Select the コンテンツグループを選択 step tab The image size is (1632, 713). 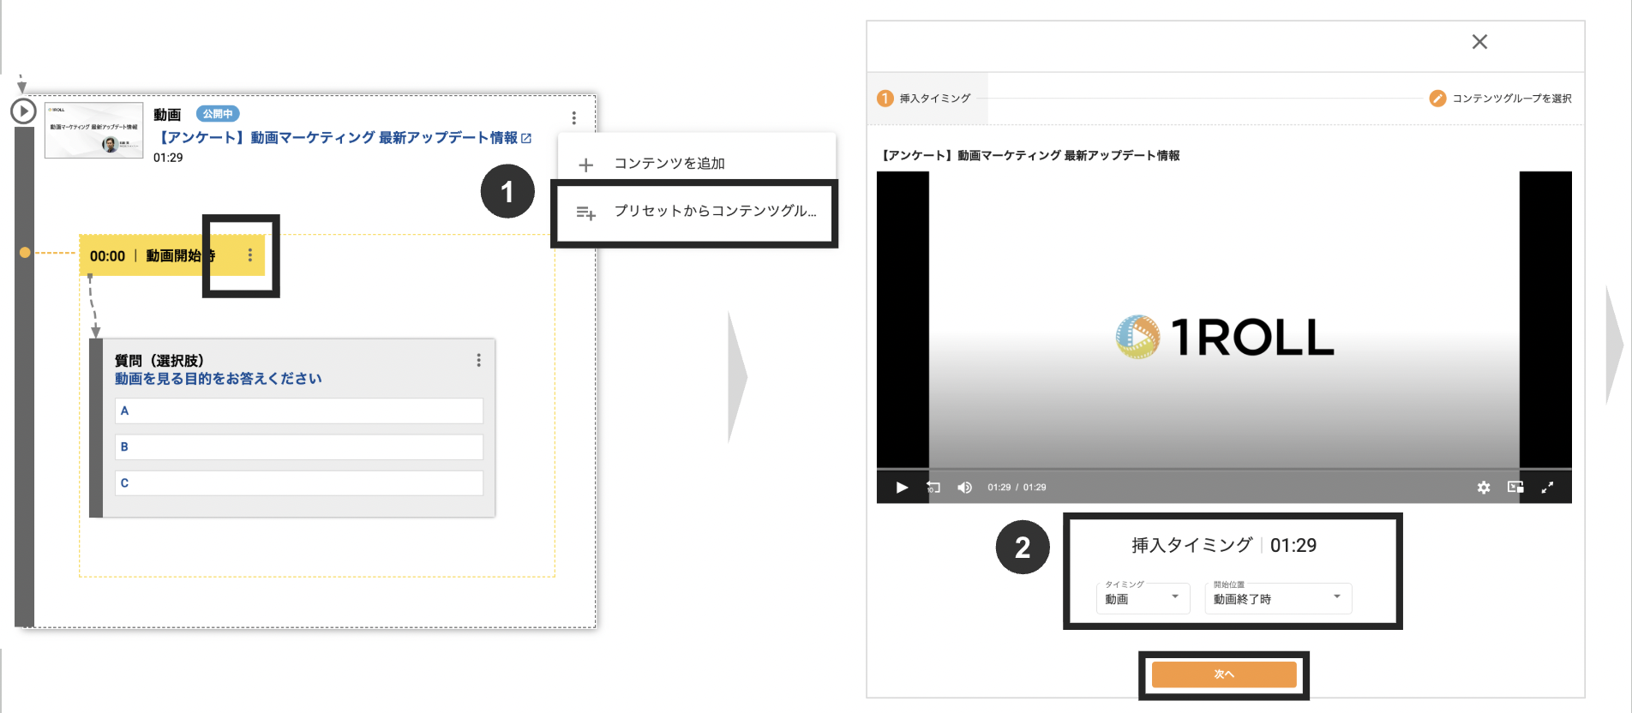pos(1501,99)
